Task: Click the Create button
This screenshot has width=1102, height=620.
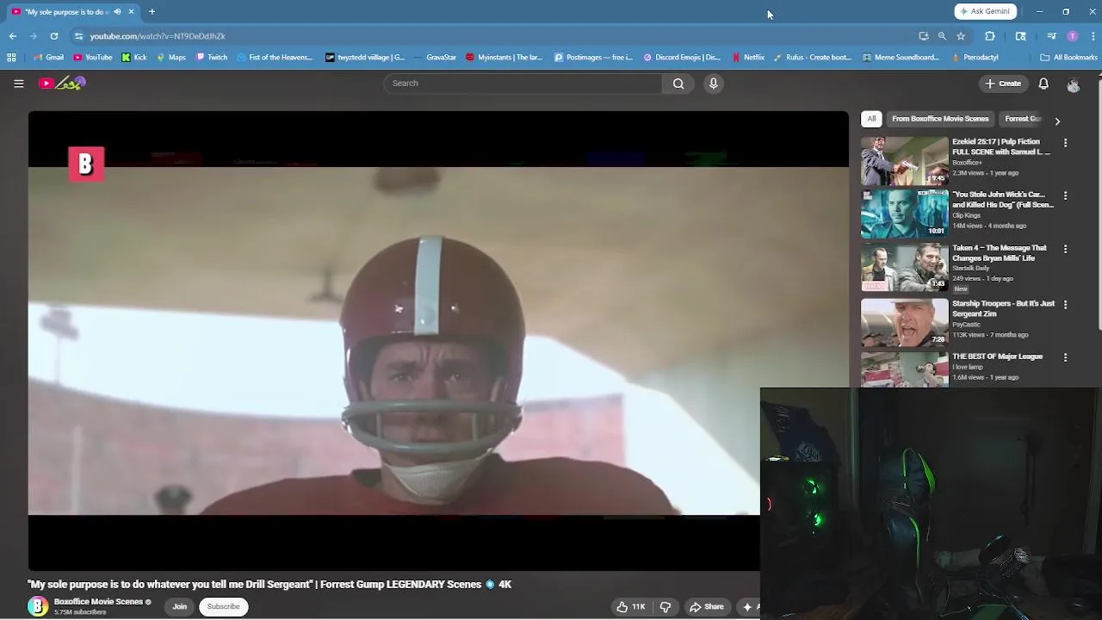Action: coord(1004,84)
